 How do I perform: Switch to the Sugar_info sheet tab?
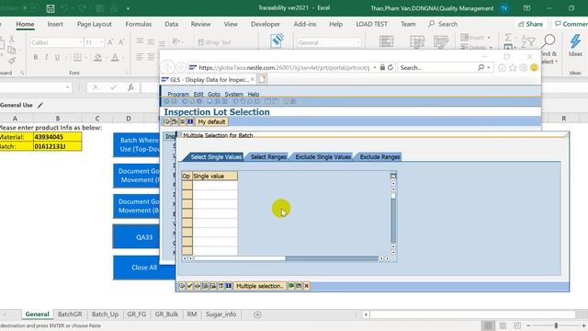[220, 314]
